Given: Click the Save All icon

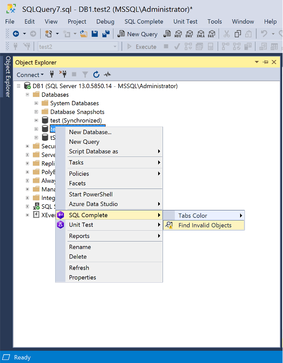Looking at the screenshot, I should (106, 34).
